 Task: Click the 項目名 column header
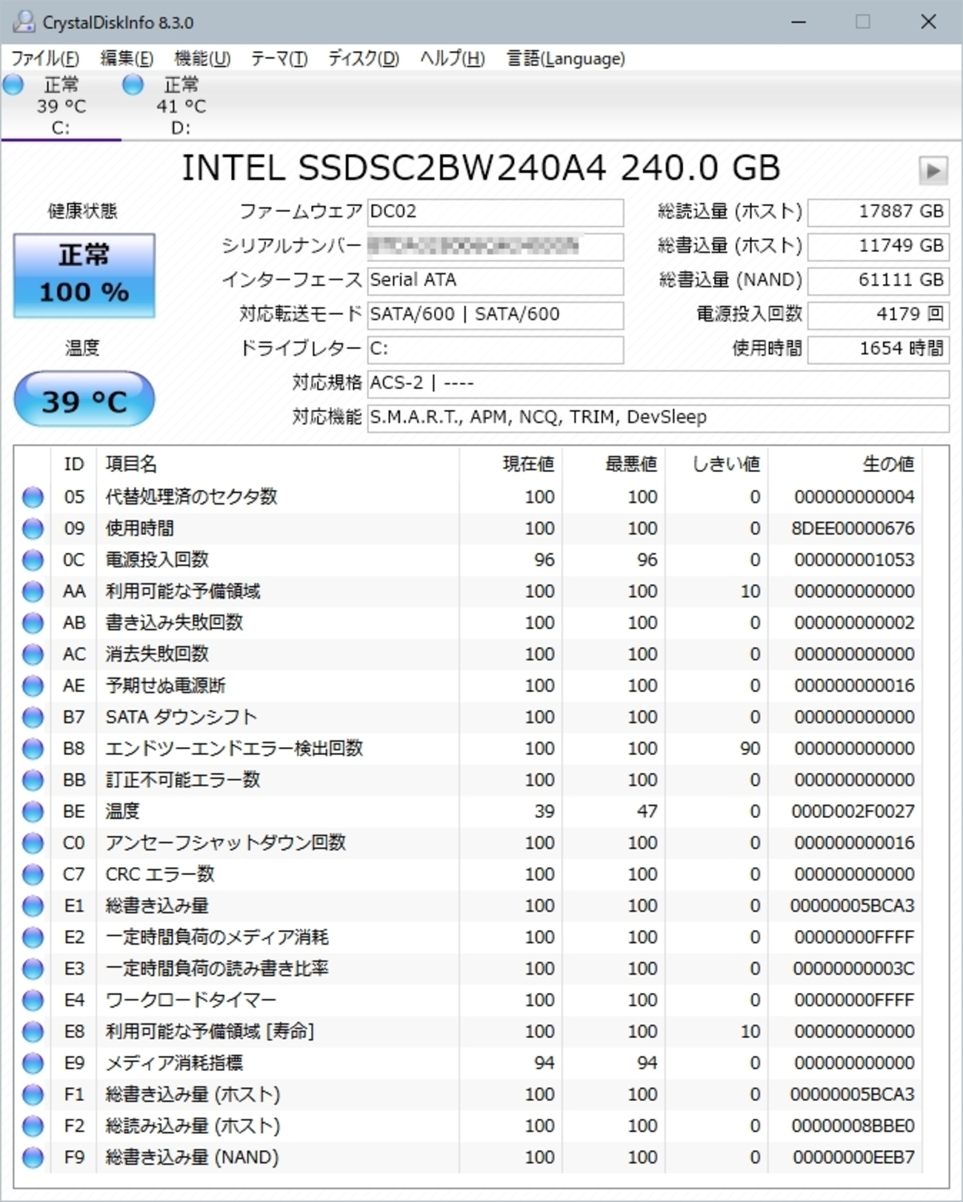click(131, 464)
